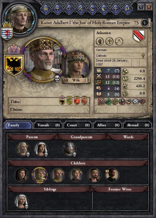Open the character finder people icon
The width and height of the screenshot is (156, 218).
pyautogui.click(x=127, y=9)
